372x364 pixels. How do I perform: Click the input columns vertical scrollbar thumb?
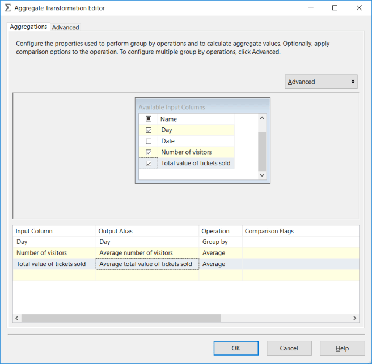pyautogui.click(x=262, y=151)
